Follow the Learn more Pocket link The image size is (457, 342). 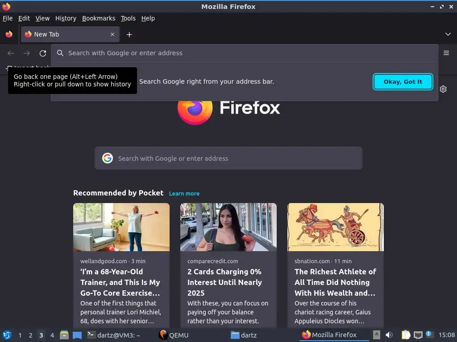point(184,193)
